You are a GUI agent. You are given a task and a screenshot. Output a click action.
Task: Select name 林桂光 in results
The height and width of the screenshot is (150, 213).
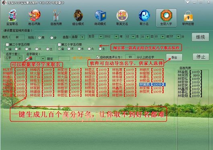pos(70,81)
